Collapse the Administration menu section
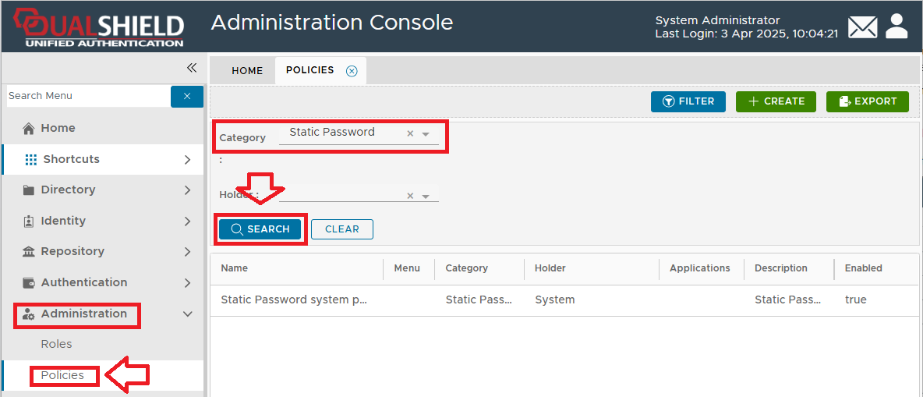Viewport: 923px width, 397px height. (187, 314)
